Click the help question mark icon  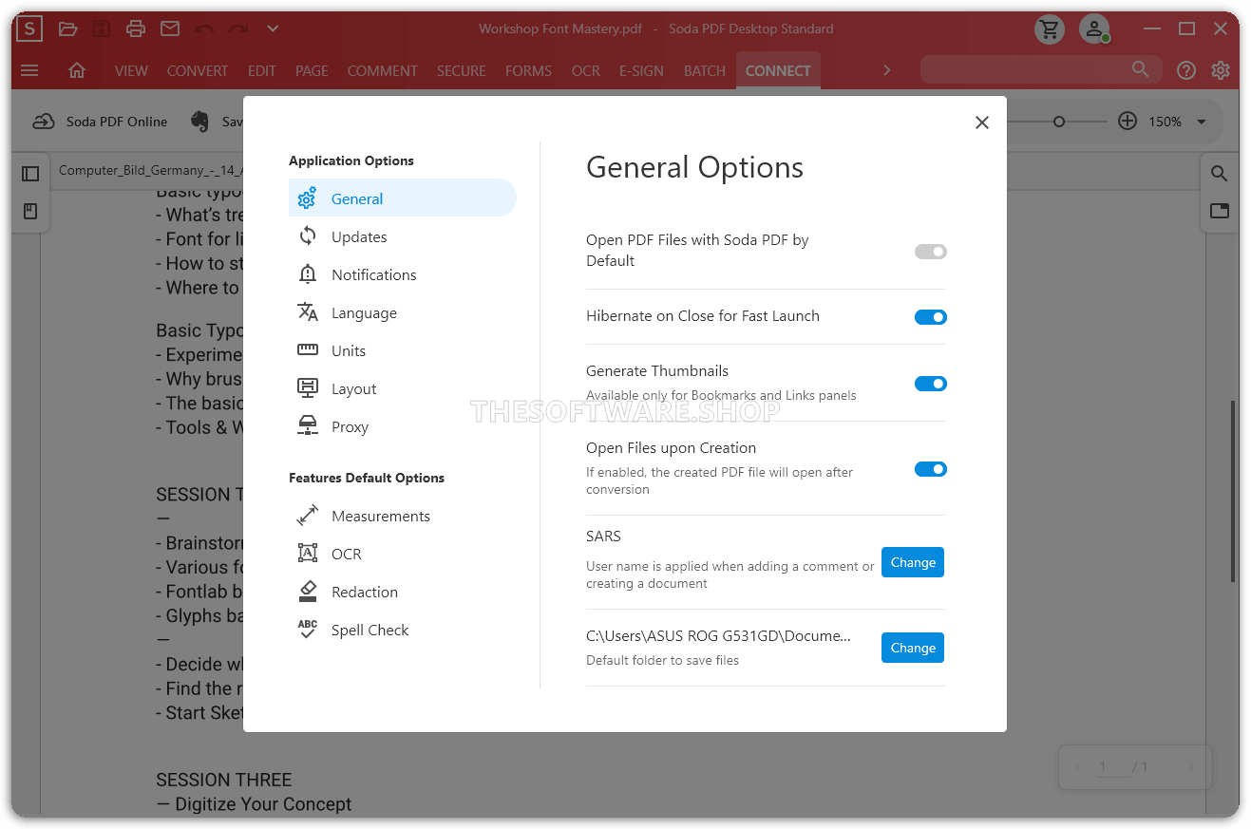point(1185,70)
